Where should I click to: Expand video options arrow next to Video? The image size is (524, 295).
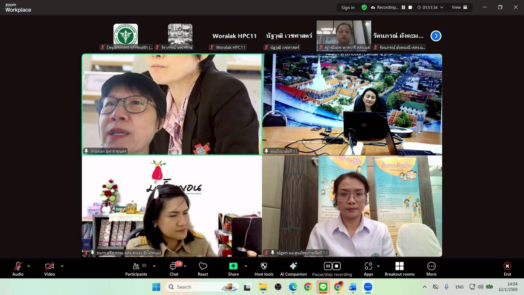(62, 266)
